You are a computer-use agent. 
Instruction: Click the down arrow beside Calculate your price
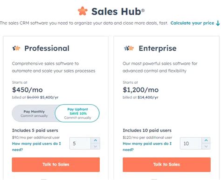[218, 23]
